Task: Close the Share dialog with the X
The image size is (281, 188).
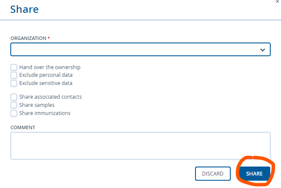Action: point(278,1)
